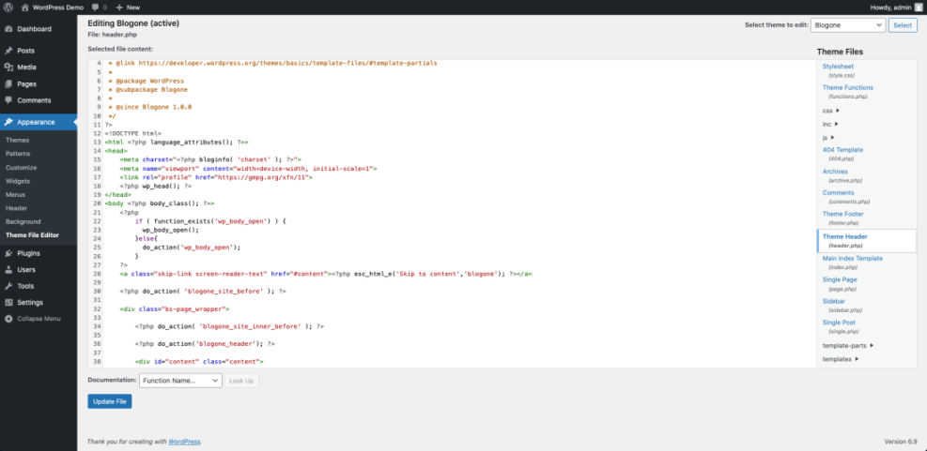Screen dimensions: 927x451
Task: Open the Main Index Template file
Action: coord(853,259)
